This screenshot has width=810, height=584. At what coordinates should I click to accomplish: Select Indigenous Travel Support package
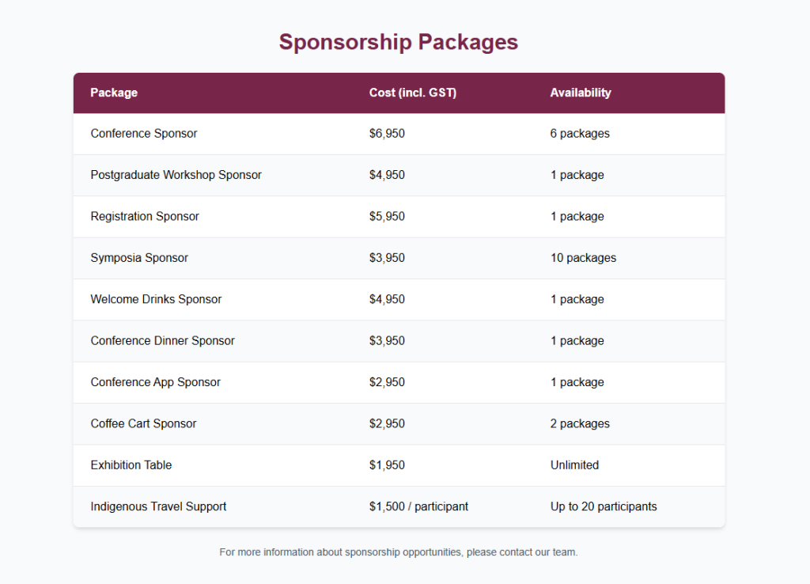pos(158,506)
